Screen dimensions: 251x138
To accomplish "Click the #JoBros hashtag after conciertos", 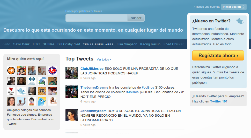I will 148,88.
